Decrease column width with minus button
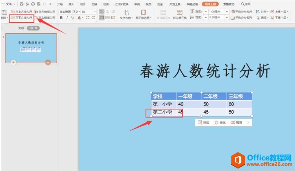Viewport: 295px width, 171px height. pos(206,18)
